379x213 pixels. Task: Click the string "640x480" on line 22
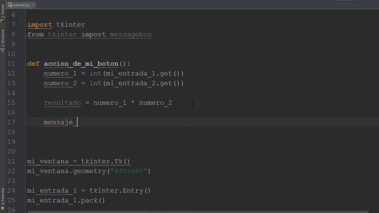pyautogui.click(x=129, y=171)
